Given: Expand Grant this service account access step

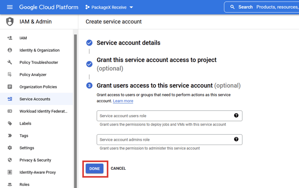Looking at the screenshot, I should [x=156, y=60].
